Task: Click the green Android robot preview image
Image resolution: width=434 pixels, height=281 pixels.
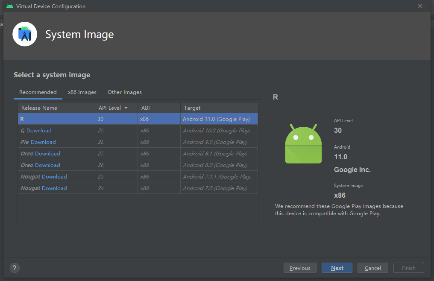Action: (303, 144)
